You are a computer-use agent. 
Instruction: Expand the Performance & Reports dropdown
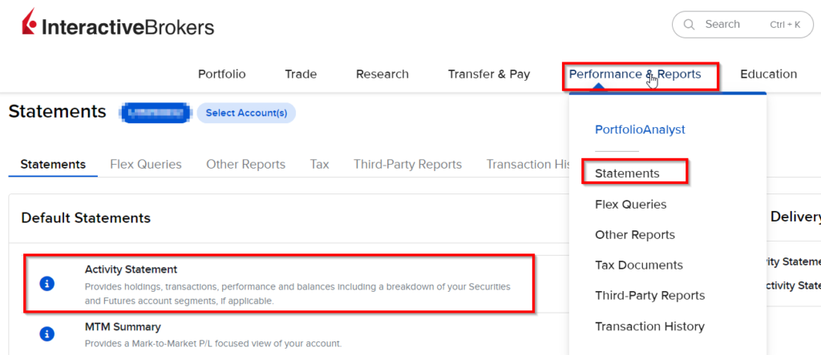click(634, 74)
